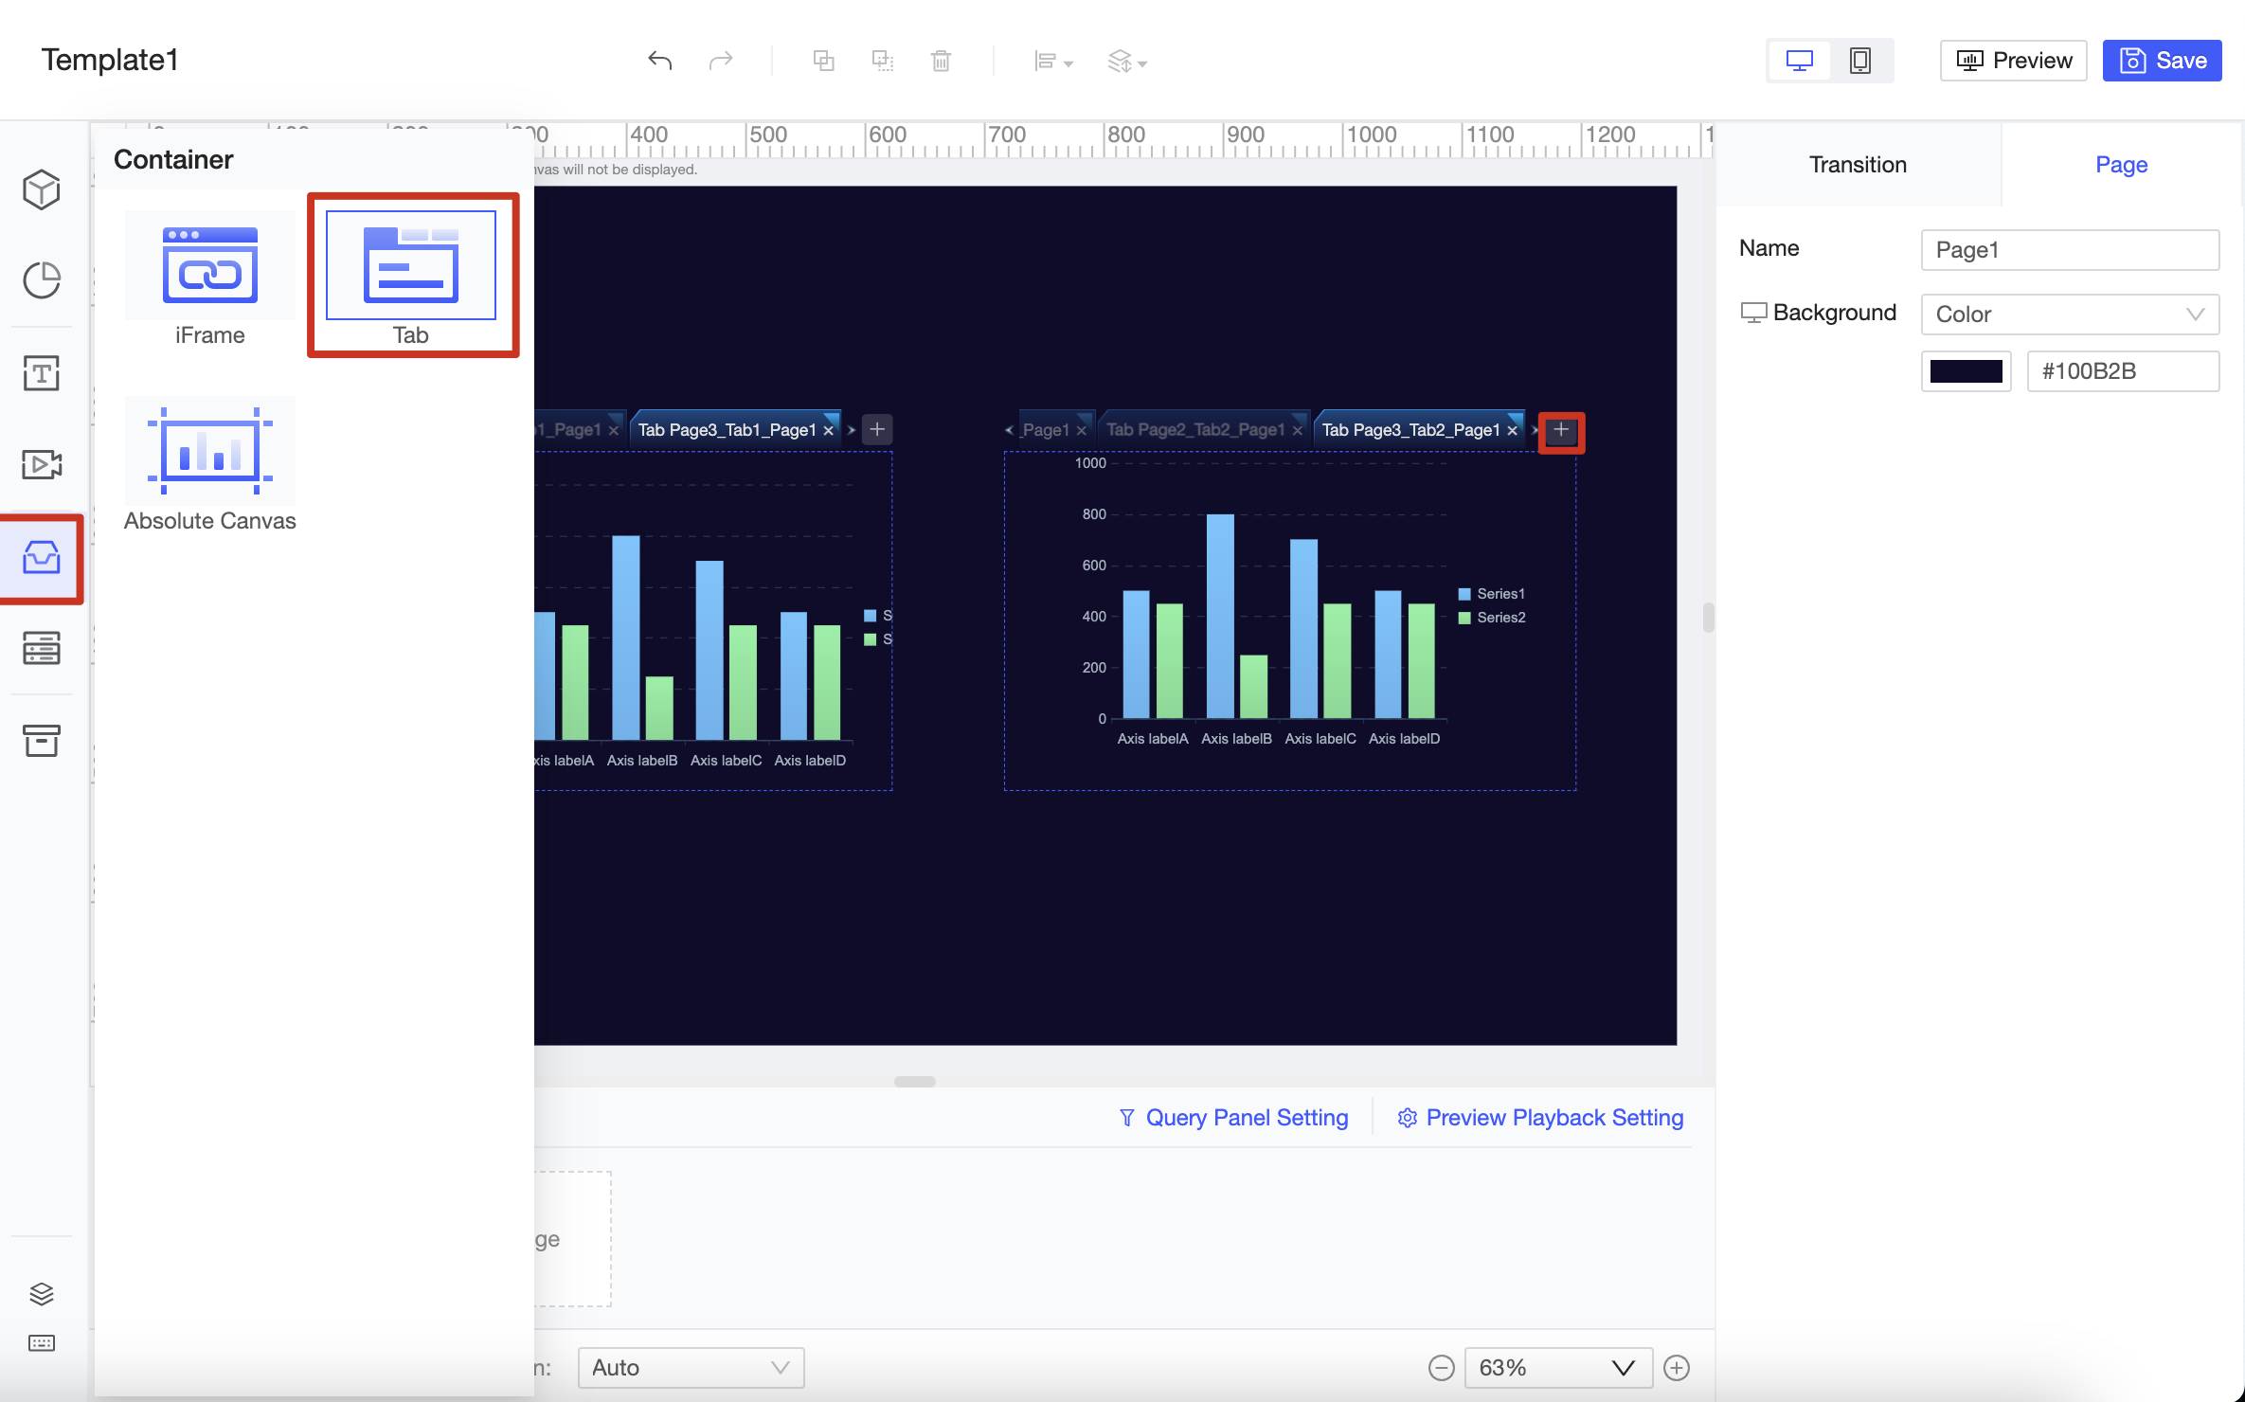Open the Media components panel
The height and width of the screenshot is (1402, 2245).
[x=42, y=464]
